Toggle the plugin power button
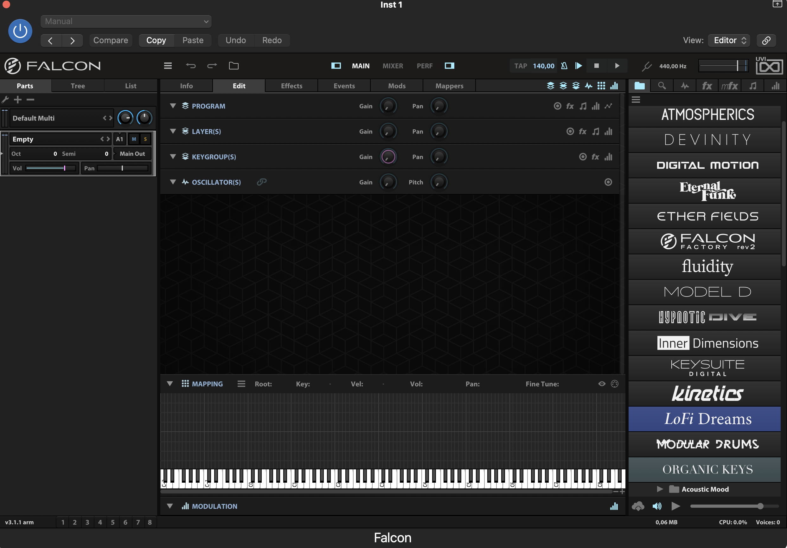Screen dimensions: 787x548 pos(20,31)
